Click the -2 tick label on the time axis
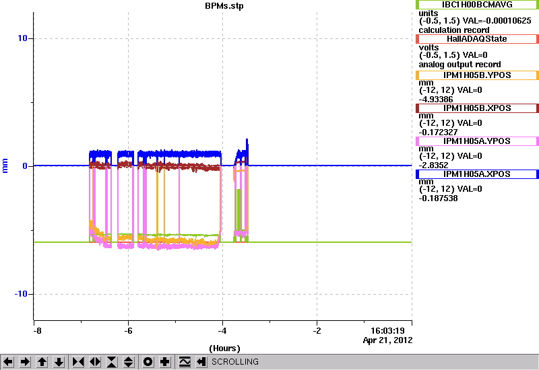 (317, 331)
